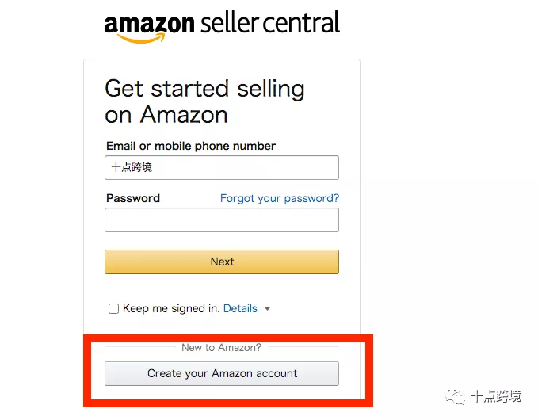
Task: Click the WeChat watermark icon
Action: point(456,397)
